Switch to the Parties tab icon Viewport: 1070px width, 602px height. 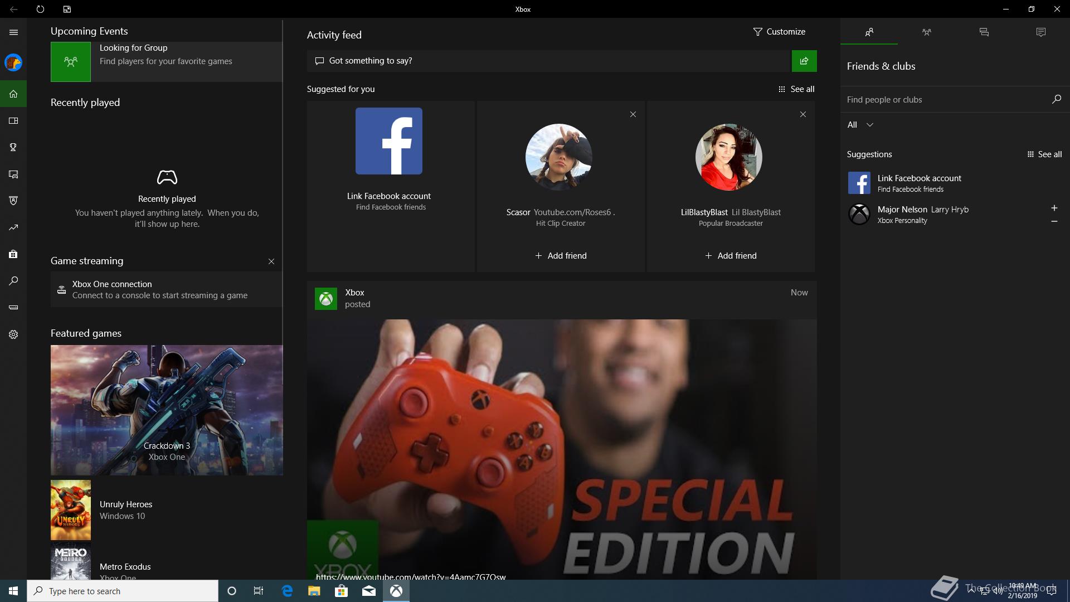coord(926,32)
